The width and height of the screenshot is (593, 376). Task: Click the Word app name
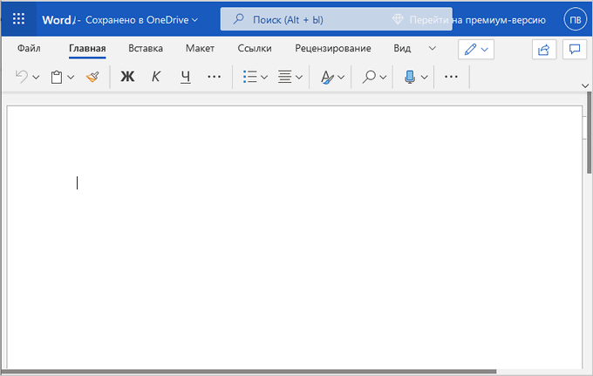(x=57, y=20)
